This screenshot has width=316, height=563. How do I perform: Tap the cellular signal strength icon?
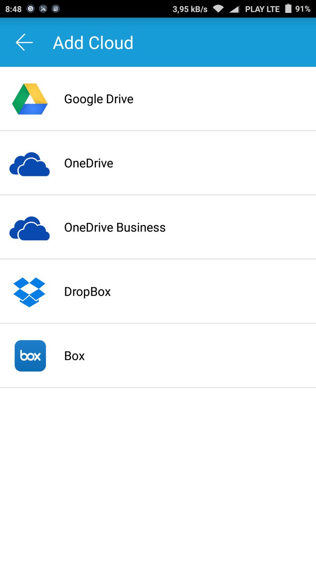point(234,9)
